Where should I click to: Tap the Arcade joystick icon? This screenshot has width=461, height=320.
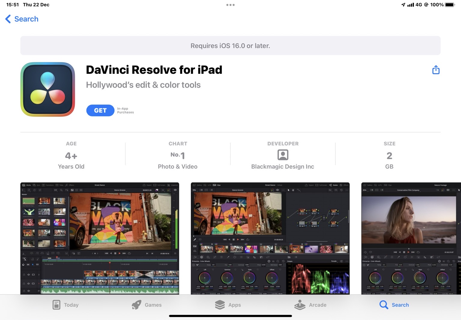(300, 305)
